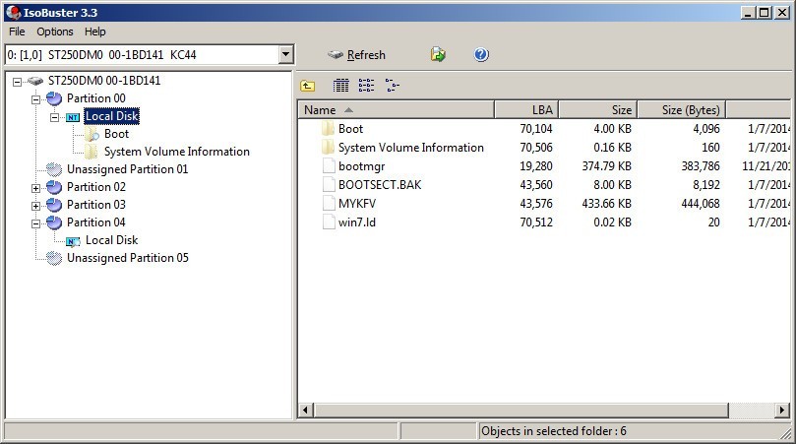Select 'Partition 00' label in tree
Viewport: 796px width, 444px height.
pos(96,98)
